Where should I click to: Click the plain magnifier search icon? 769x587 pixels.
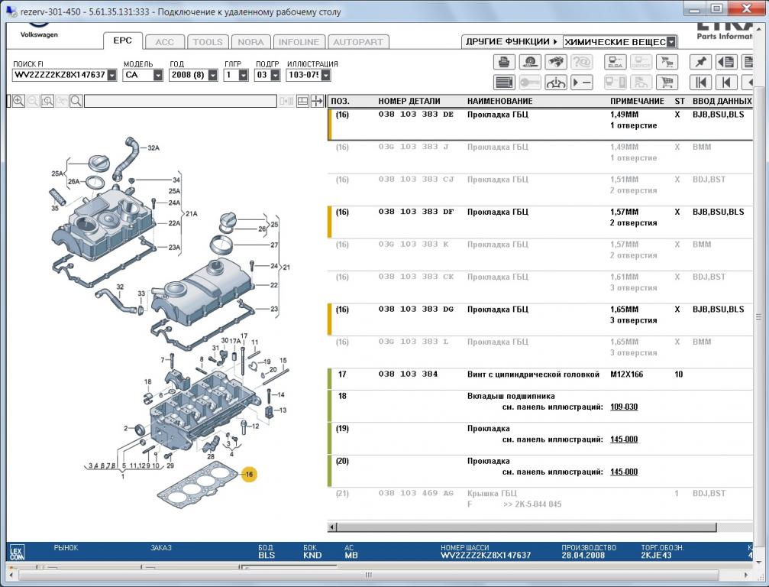point(76,101)
